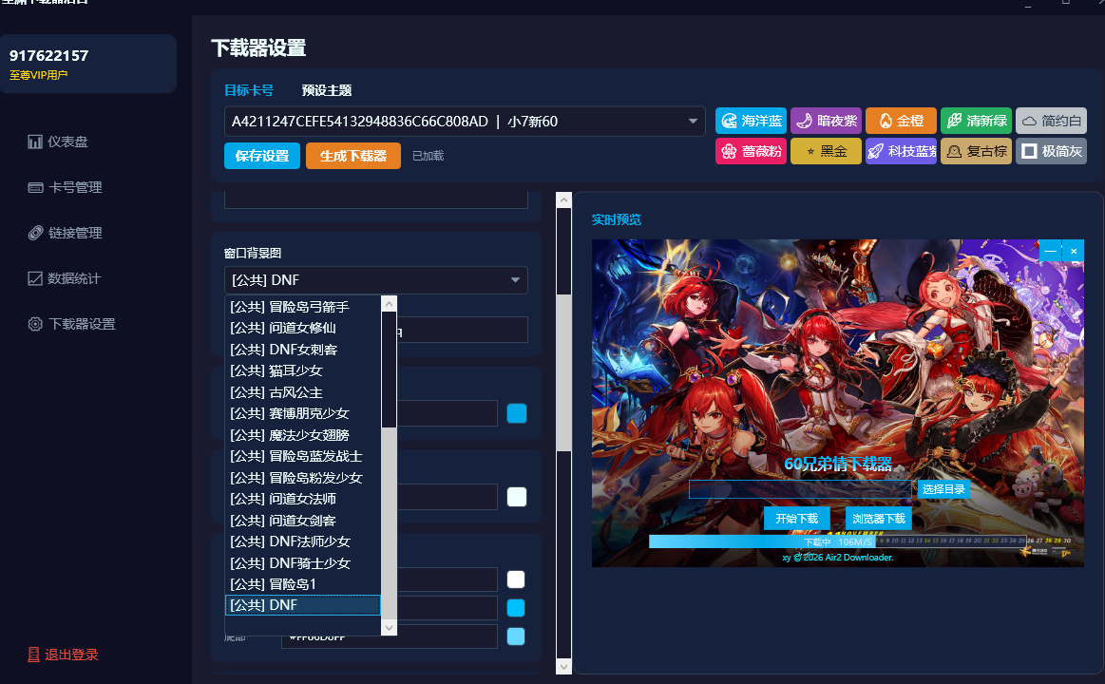Click the preview window minimize icon

(x=1050, y=251)
